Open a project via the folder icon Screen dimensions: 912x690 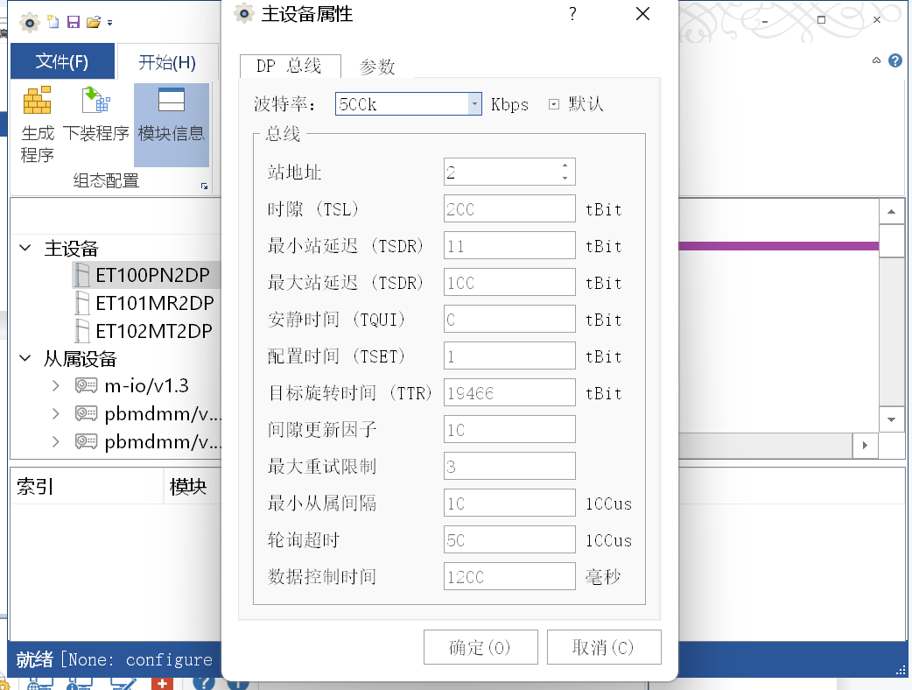pyautogui.click(x=94, y=21)
